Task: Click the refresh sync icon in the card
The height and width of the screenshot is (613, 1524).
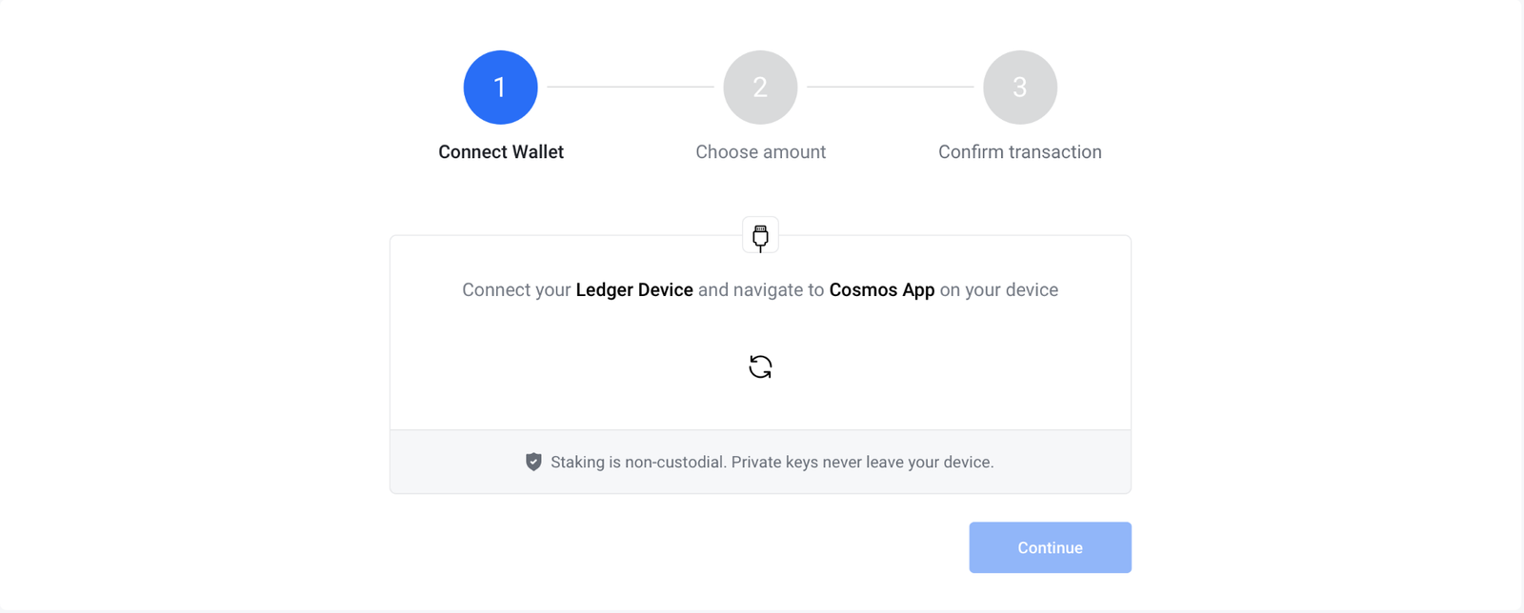Action: 759,366
